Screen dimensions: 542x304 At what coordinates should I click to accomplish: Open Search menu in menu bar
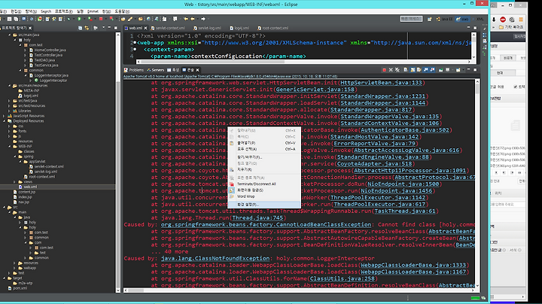pos(46,11)
